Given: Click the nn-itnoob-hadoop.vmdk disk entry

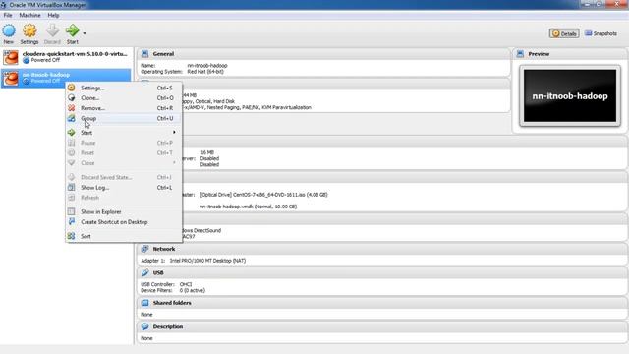Looking at the screenshot, I should (248, 206).
